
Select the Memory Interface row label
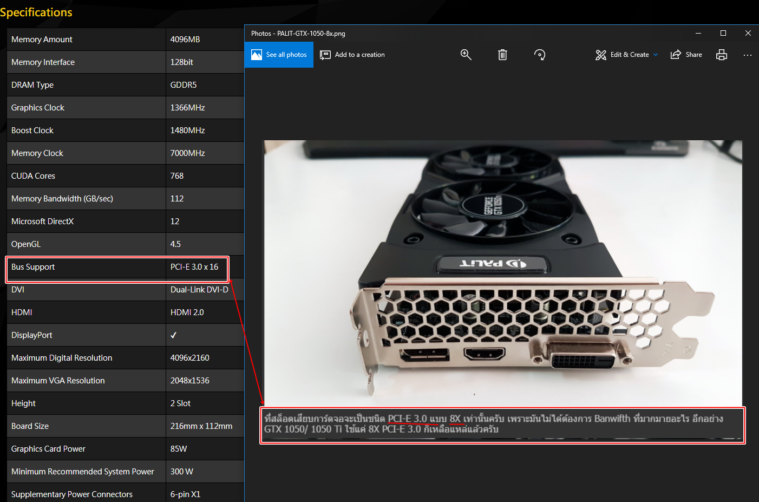pyautogui.click(x=43, y=62)
